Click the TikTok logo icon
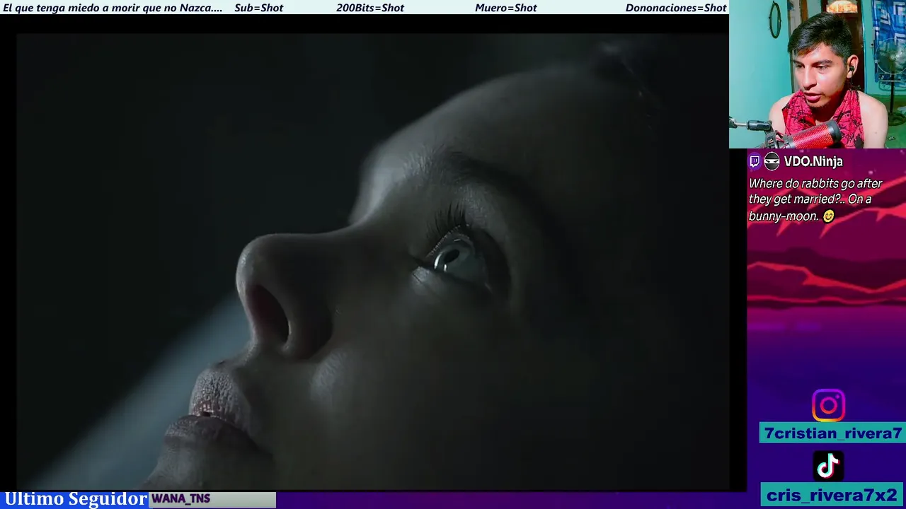Viewport: 906px width, 509px height. 828,466
